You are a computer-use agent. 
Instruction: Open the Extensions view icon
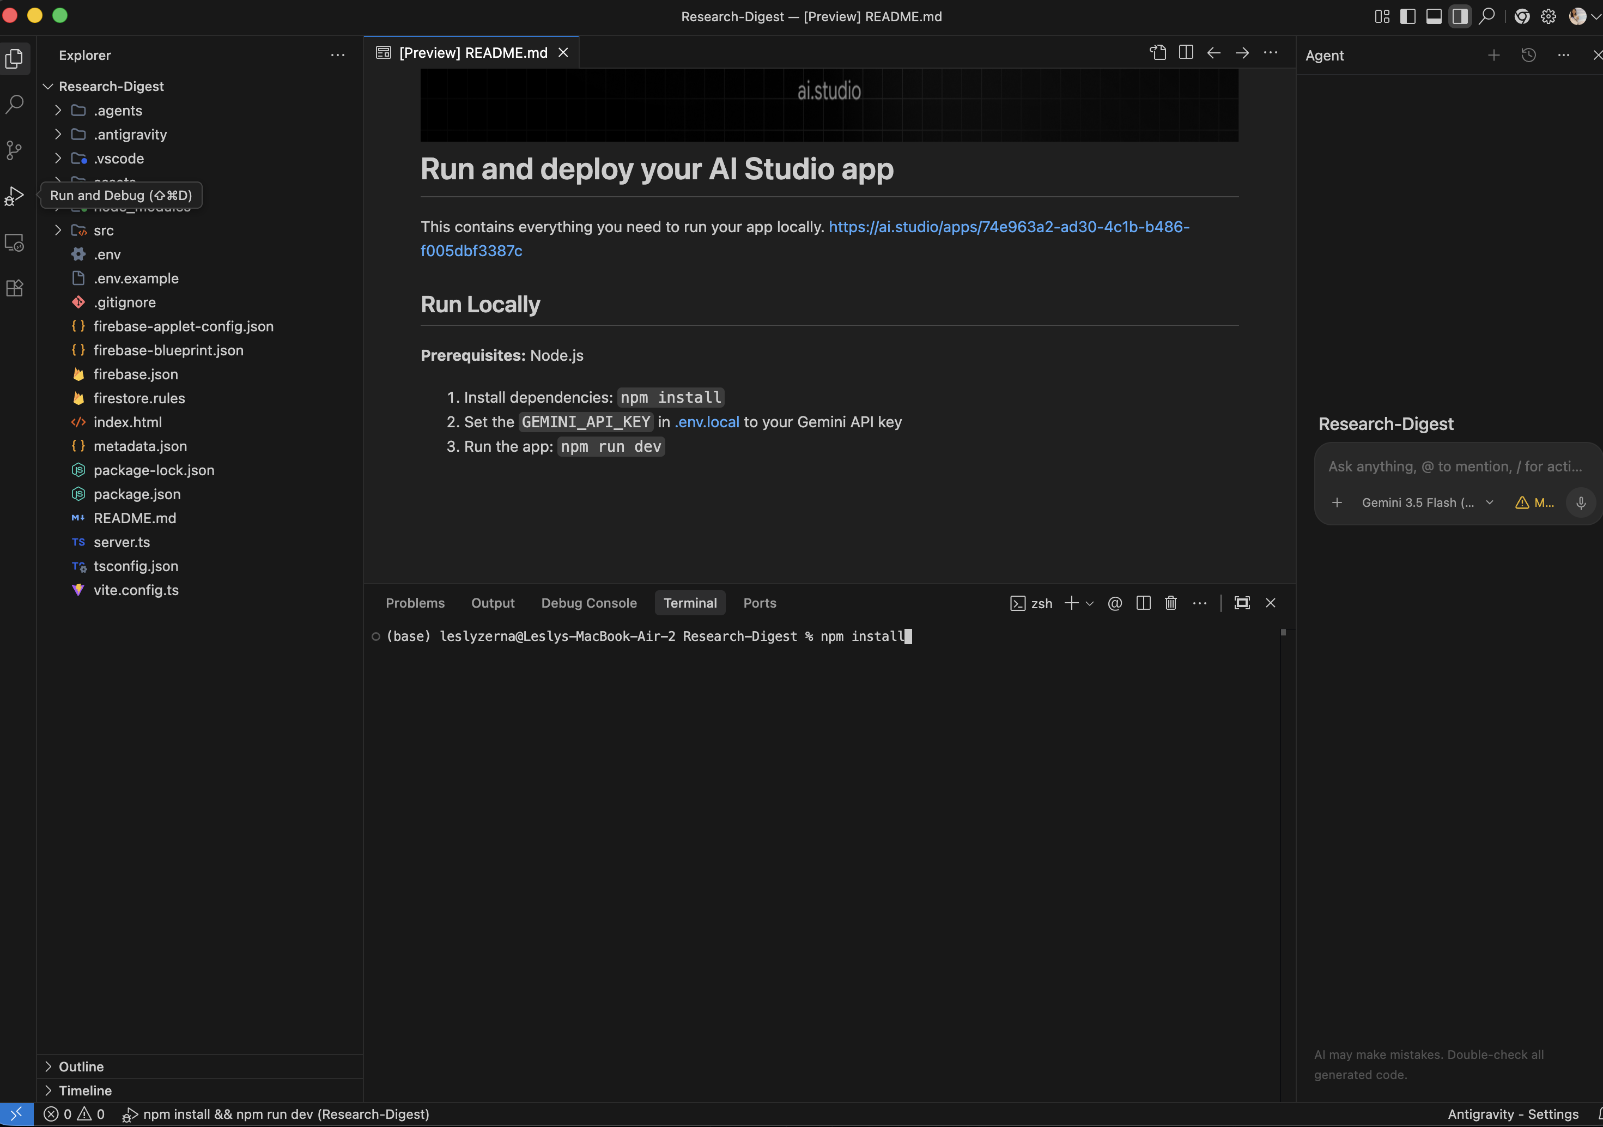point(15,288)
